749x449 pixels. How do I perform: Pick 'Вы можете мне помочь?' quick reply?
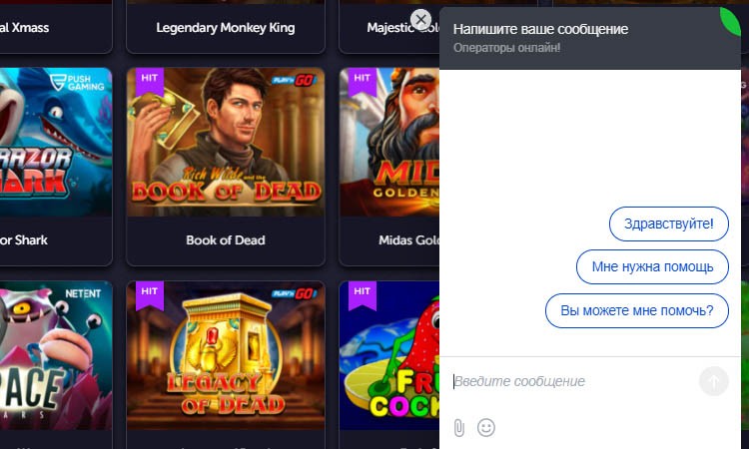click(x=637, y=310)
